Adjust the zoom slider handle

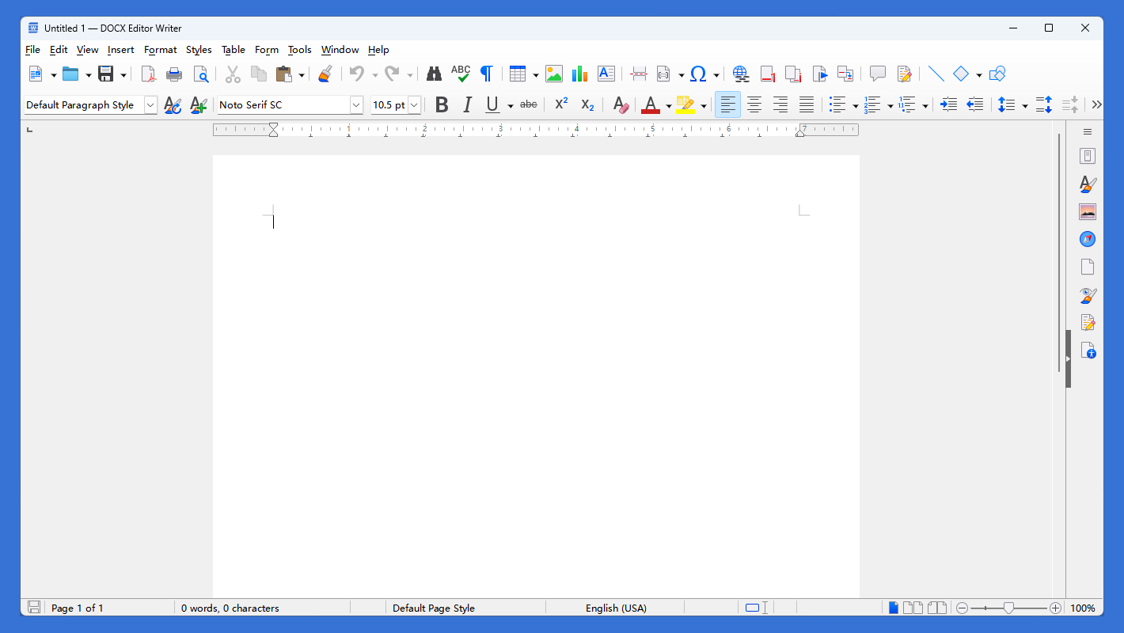(1008, 608)
